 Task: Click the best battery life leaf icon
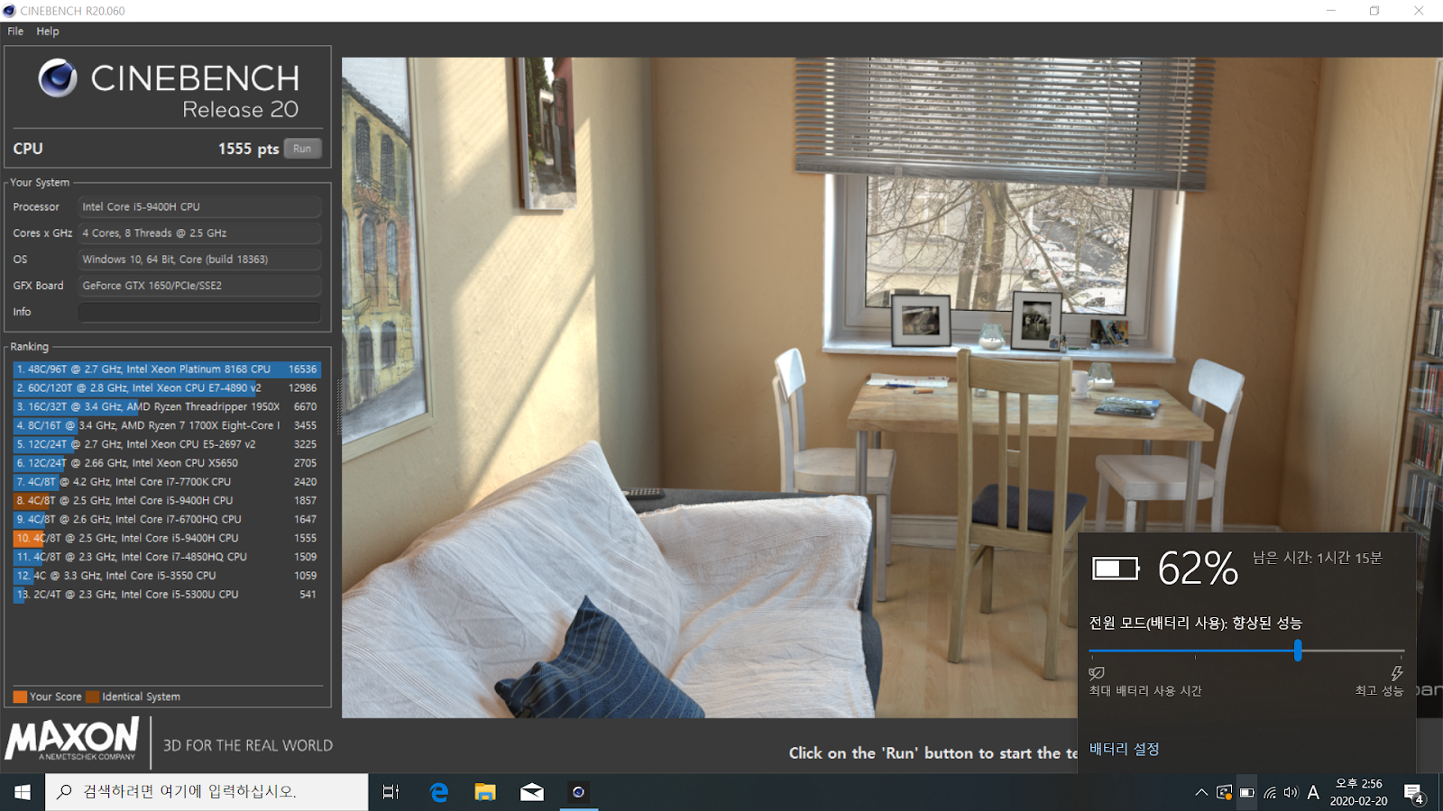1097,673
